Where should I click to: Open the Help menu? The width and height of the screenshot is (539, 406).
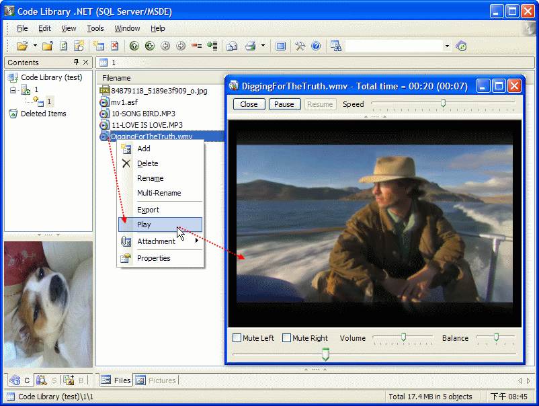click(158, 28)
